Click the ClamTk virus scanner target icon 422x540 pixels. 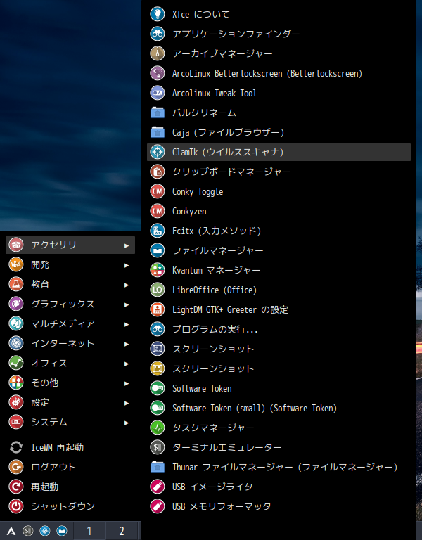pos(158,152)
